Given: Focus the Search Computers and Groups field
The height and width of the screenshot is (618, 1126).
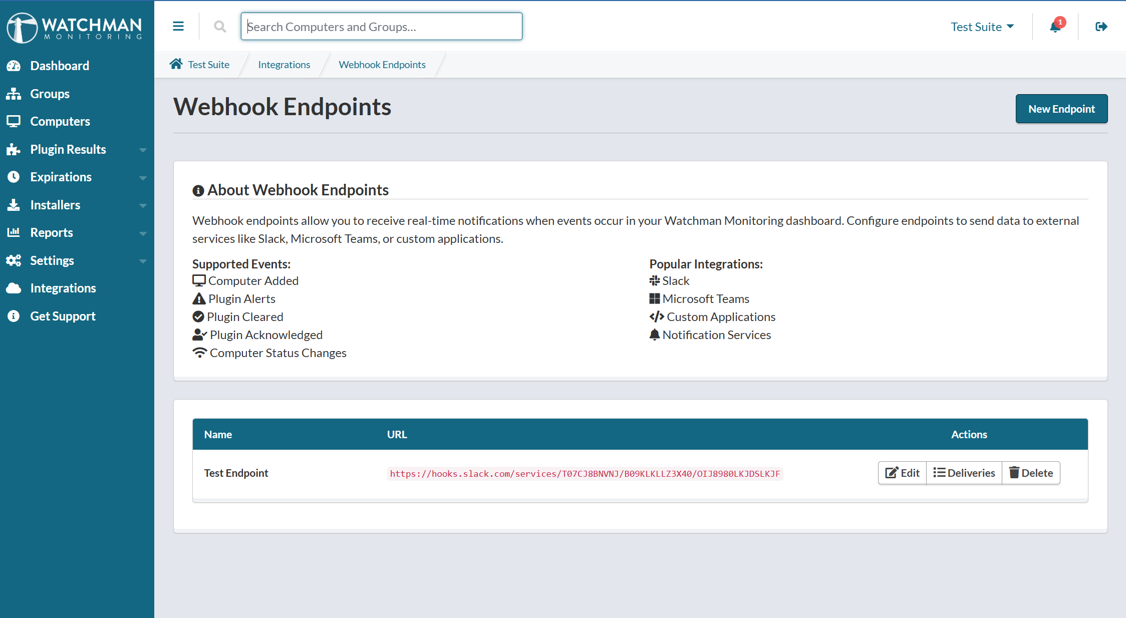Looking at the screenshot, I should [x=381, y=27].
